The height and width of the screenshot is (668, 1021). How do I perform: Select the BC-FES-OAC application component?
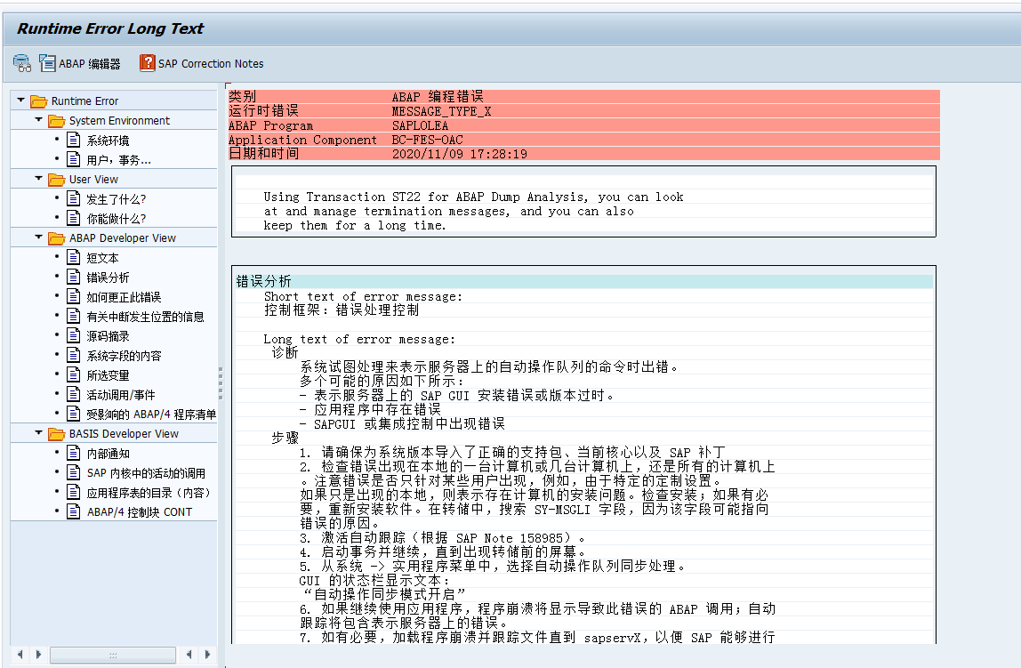tap(427, 140)
